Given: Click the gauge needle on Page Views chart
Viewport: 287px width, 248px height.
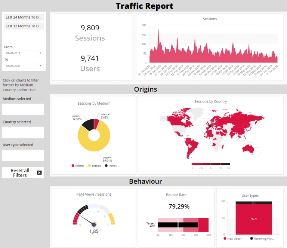Looking at the screenshot, I should tap(88, 220).
